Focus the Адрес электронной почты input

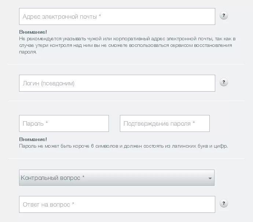(117, 16)
